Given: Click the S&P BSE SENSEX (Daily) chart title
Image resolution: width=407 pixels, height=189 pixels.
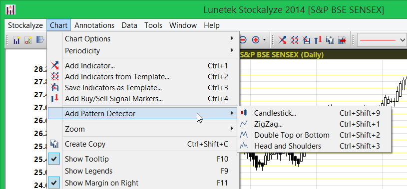Looking at the screenshot, I should tap(282, 55).
